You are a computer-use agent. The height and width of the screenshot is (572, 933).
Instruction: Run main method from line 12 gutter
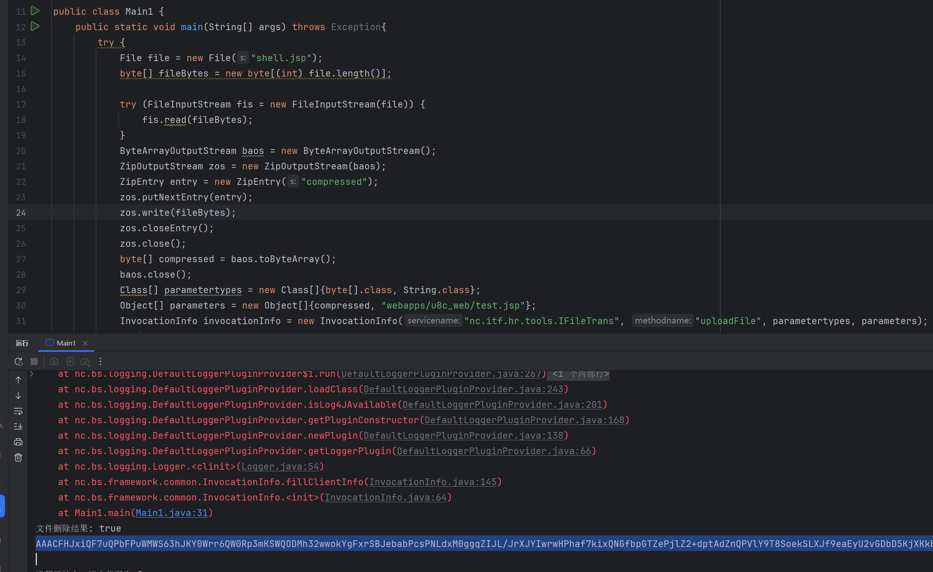tap(35, 26)
